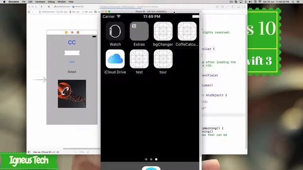Click the horizontal scrollbar of storyboard canvas
The image size is (303, 170).
(82, 149)
